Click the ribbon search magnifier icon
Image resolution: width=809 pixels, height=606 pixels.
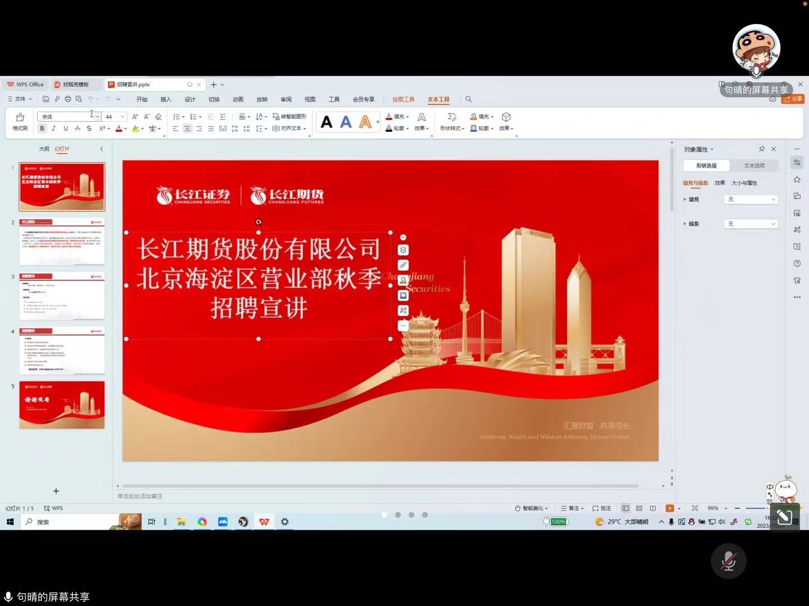[x=469, y=99]
